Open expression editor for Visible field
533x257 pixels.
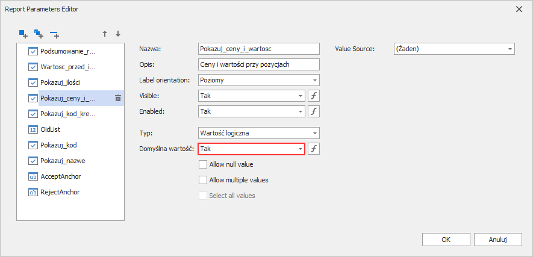(313, 96)
